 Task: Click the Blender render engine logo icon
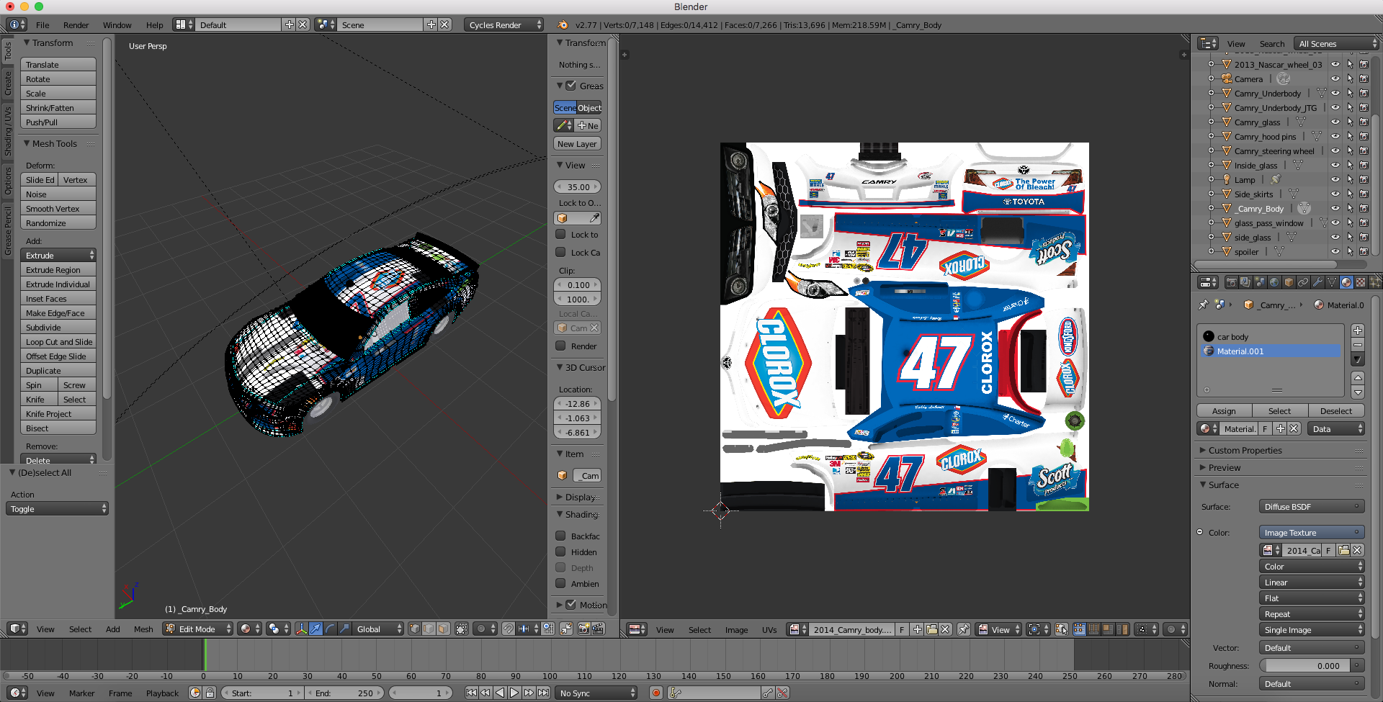[562, 24]
